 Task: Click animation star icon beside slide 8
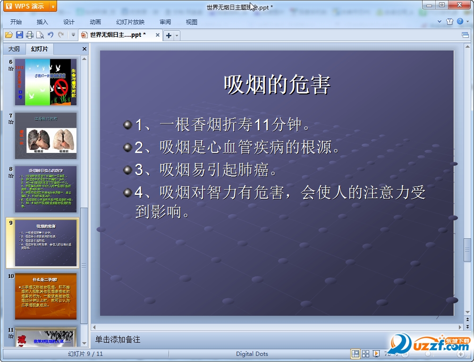point(11,176)
